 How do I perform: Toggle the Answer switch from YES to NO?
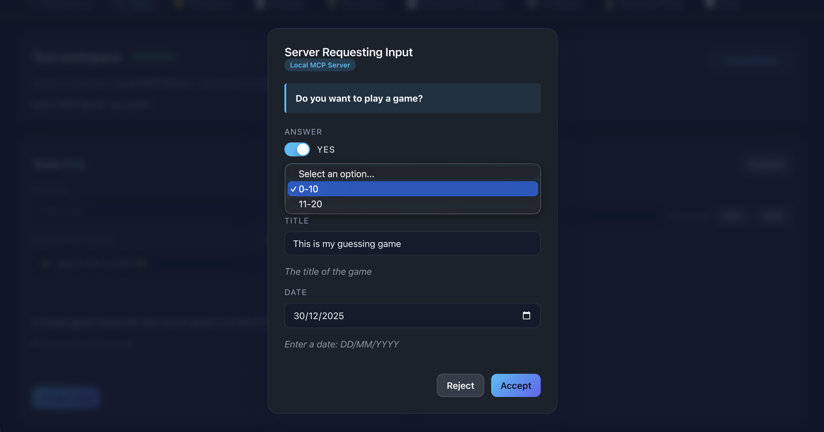point(297,149)
